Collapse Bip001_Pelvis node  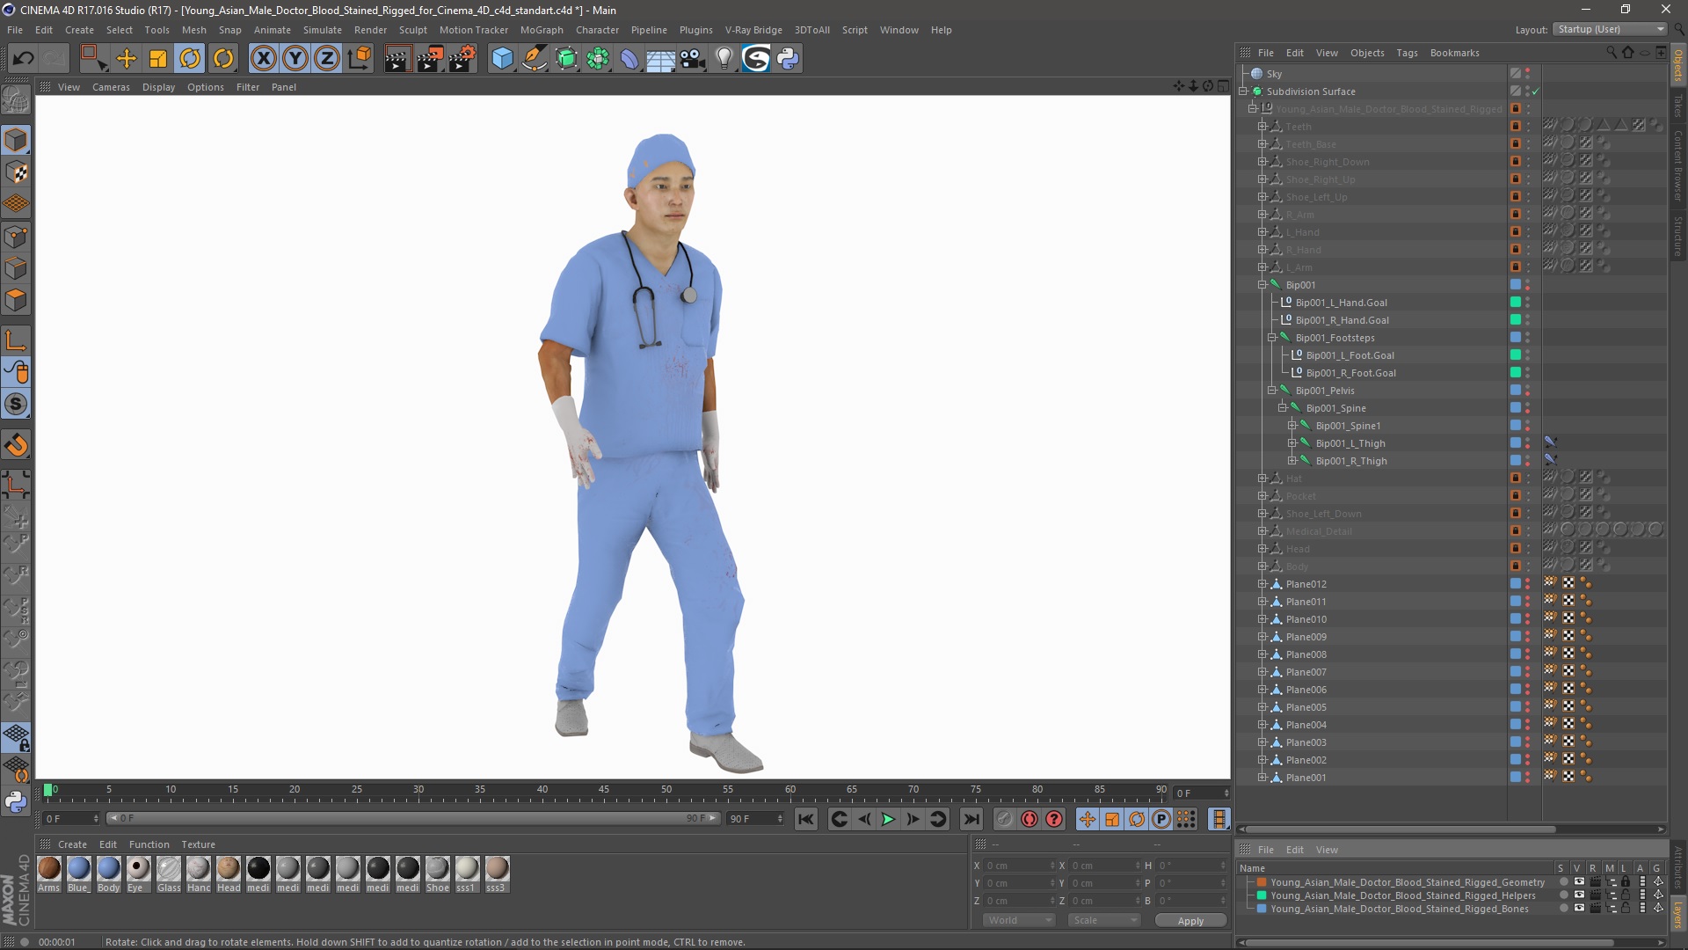pyautogui.click(x=1272, y=391)
